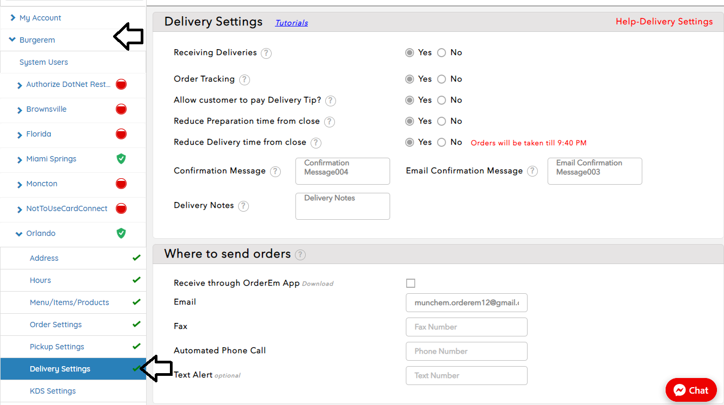Collapse the Orlando location
This screenshot has width=724, height=405.
(19, 234)
